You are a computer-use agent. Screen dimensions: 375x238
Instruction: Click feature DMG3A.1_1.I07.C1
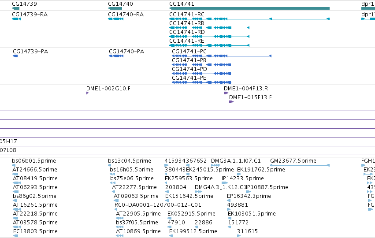[236, 161]
